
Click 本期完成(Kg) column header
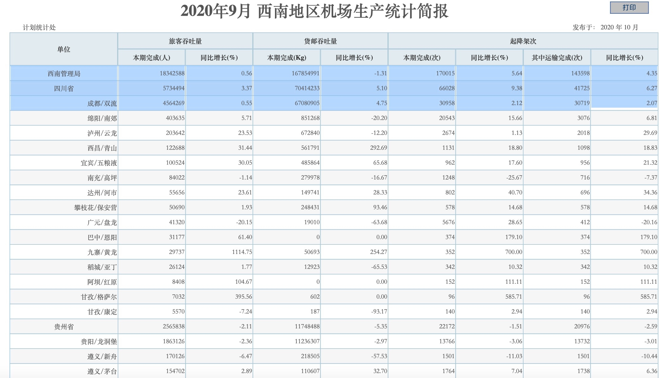click(287, 58)
